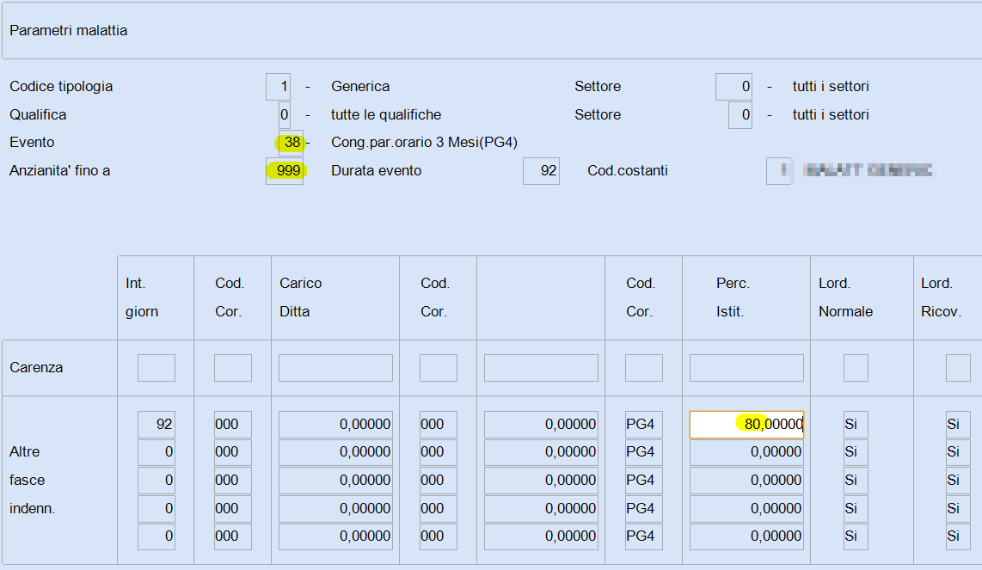Select the 'Codice tipologia' label

(61, 87)
